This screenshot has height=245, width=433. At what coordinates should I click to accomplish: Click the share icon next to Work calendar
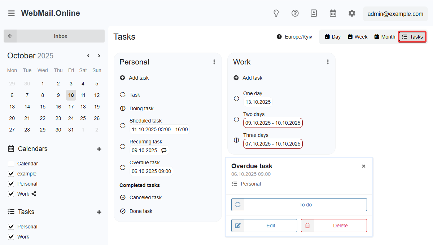tap(34, 194)
